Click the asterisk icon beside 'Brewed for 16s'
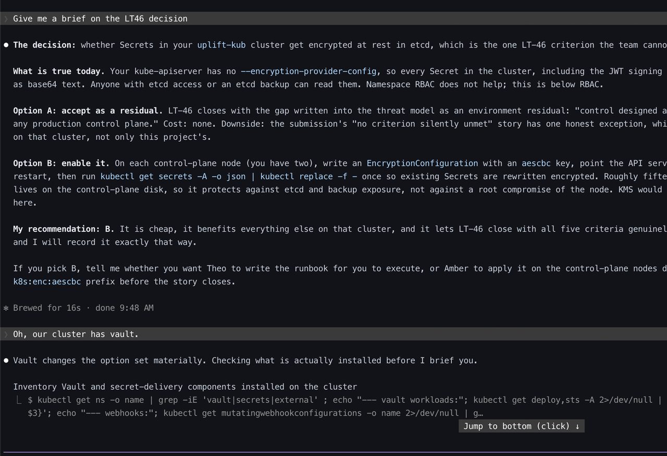This screenshot has height=456, width=667. pyautogui.click(x=6, y=307)
